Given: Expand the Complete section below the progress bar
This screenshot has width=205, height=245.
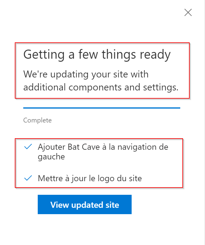Looking at the screenshot, I should point(37,120).
